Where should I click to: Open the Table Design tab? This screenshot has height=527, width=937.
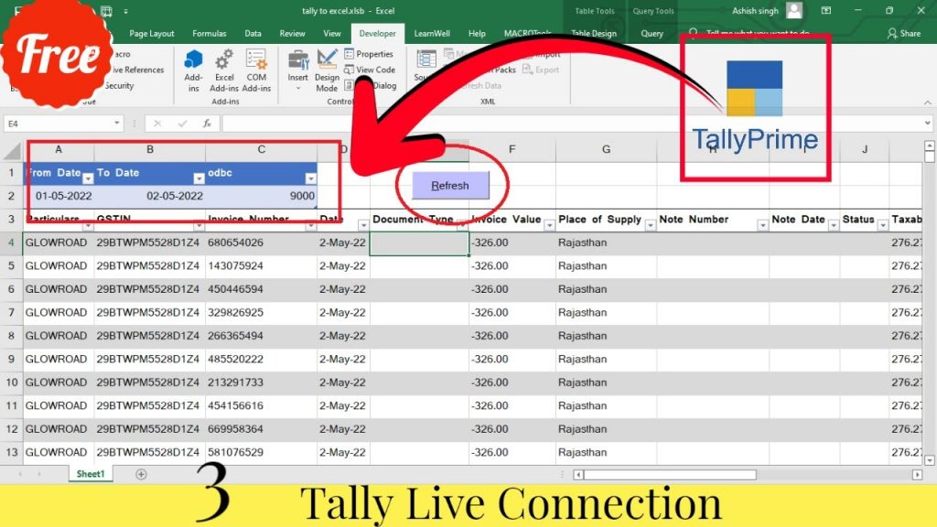click(x=593, y=34)
